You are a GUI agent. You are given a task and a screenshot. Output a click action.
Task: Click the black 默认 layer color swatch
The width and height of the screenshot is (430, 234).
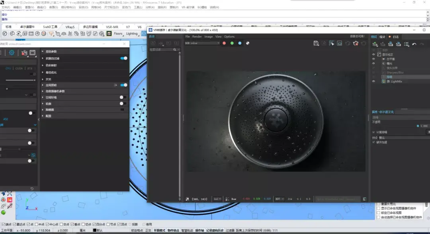[95, 230]
